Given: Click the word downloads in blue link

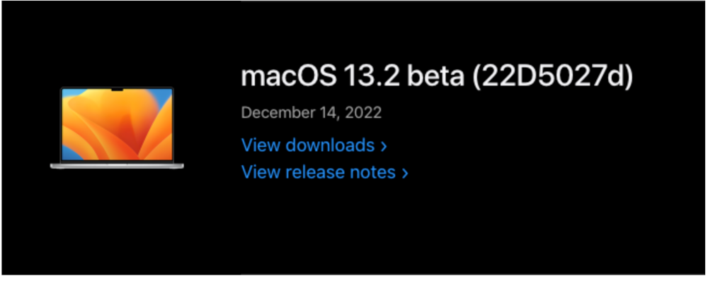Looking at the screenshot, I should point(330,145).
